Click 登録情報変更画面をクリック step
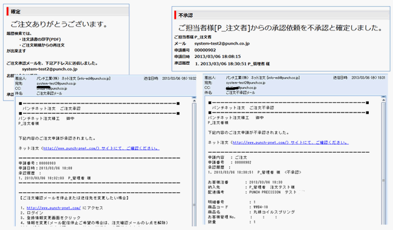 point(51,218)
